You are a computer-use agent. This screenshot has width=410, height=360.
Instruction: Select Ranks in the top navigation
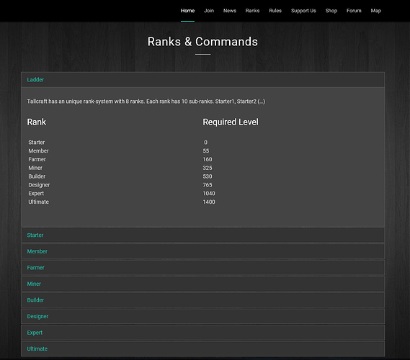coord(252,11)
